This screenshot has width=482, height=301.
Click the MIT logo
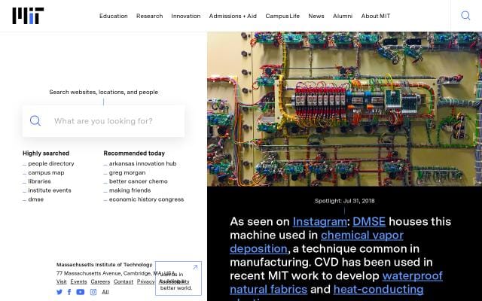point(28,16)
